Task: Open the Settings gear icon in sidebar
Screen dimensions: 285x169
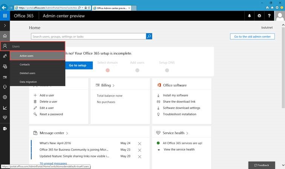Action: point(5,97)
